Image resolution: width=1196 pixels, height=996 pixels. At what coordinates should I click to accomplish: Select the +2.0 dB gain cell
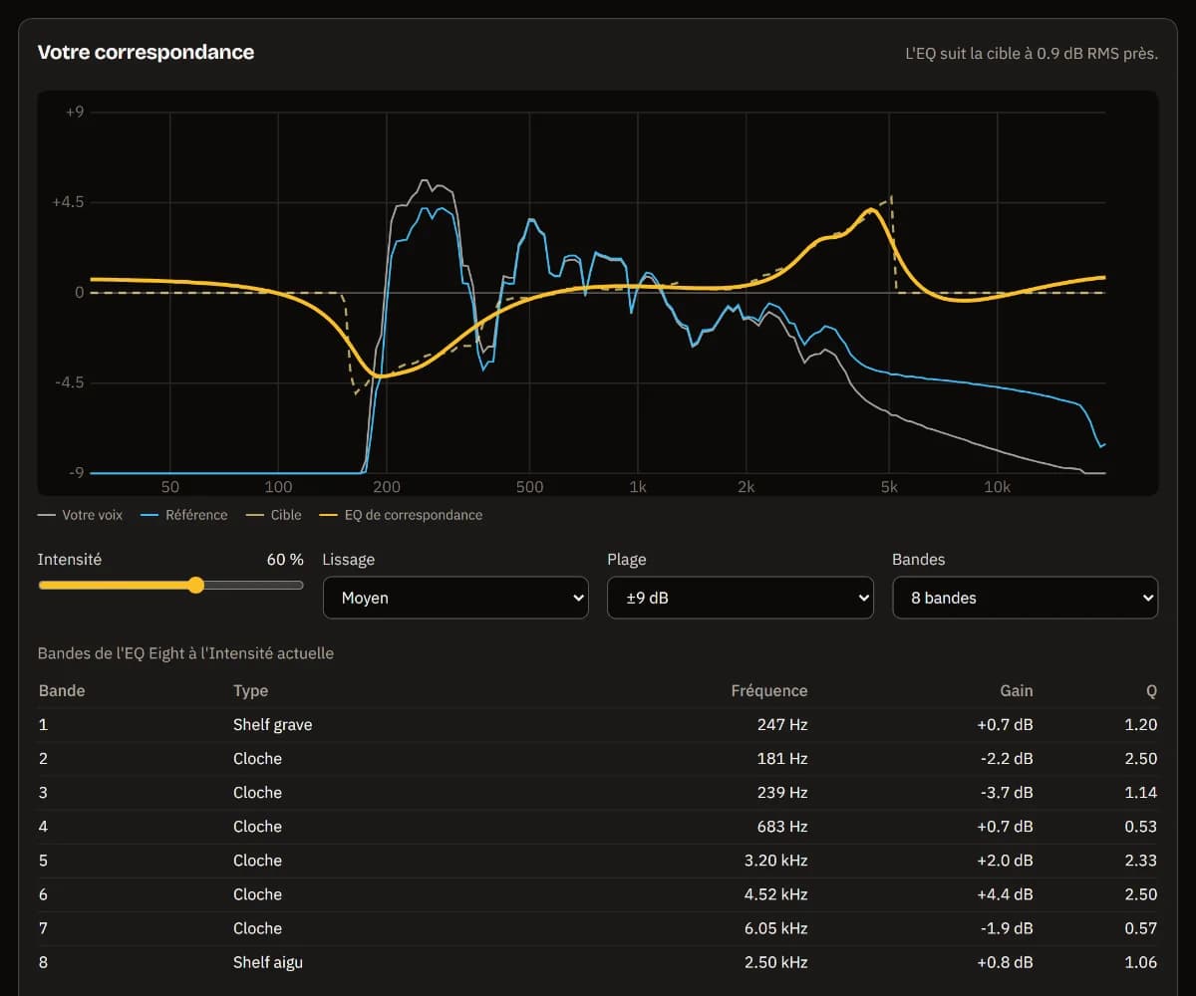point(1005,860)
